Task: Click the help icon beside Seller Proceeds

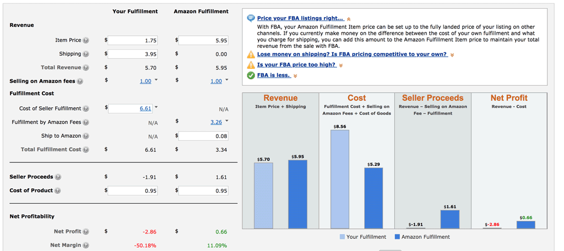Action: tap(58, 177)
